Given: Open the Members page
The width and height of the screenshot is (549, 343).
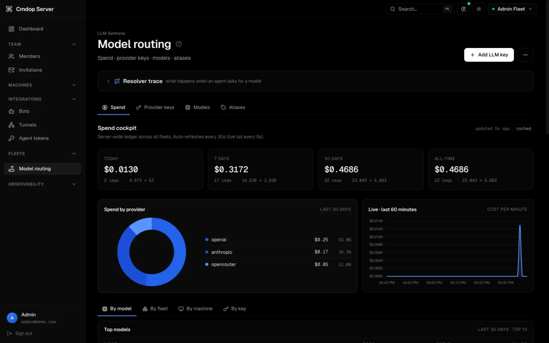Looking at the screenshot, I should [x=43, y=56].
